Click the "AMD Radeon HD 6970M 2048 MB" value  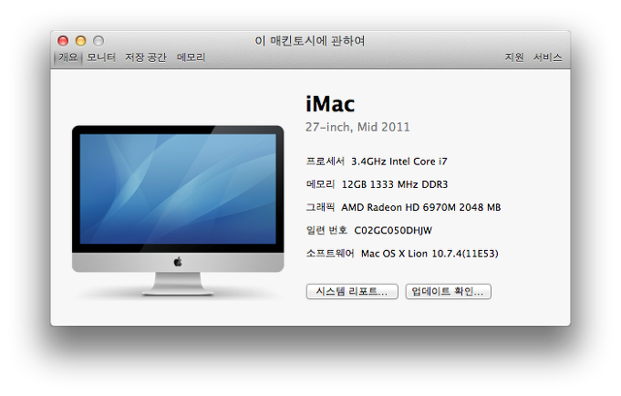(x=421, y=207)
